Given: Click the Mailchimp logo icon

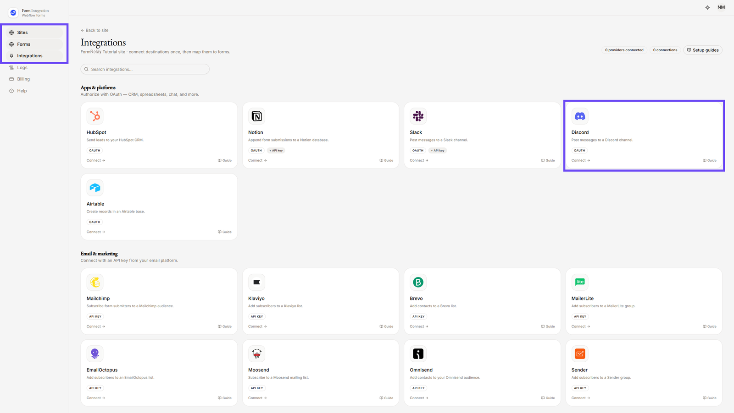Looking at the screenshot, I should click(95, 282).
